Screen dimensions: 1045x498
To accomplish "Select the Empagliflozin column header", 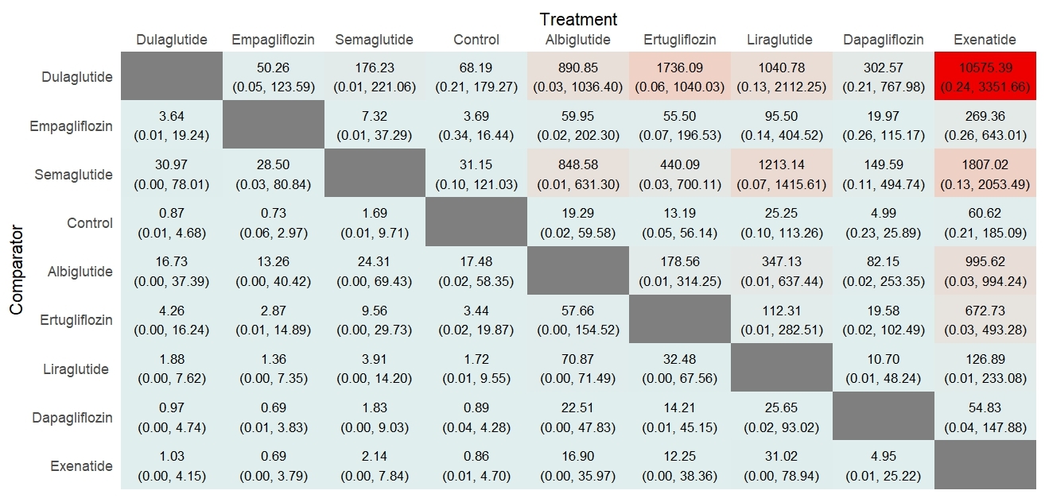I will tap(273, 40).
